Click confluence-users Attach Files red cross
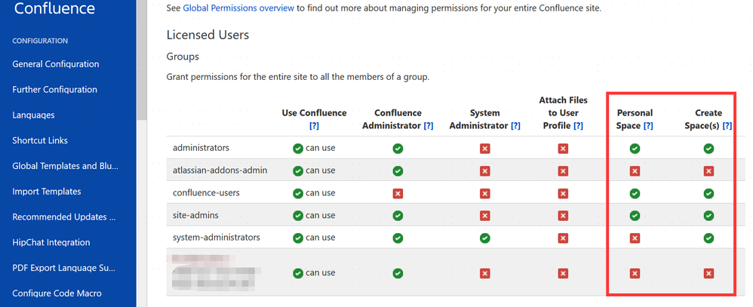The width and height of the screenshot is (753, 307). point(564,193)
